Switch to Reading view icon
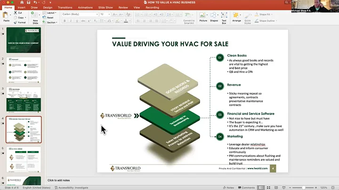 pyautogui.click(x=276, y=188)
